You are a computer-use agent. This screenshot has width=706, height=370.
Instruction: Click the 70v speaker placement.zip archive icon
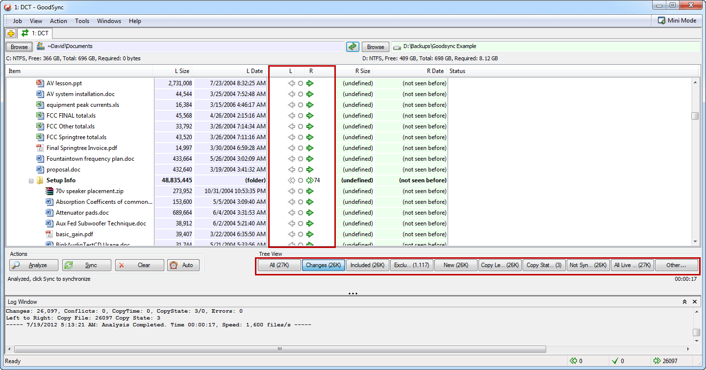coord(49,191)
